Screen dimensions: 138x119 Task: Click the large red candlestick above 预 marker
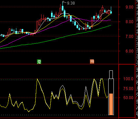click(x=92, y=22)
